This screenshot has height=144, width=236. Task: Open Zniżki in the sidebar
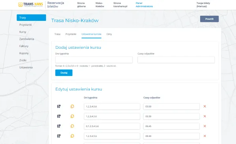tap(23, 60)
